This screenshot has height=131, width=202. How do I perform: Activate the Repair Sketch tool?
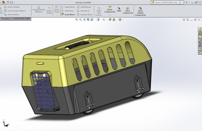(49, 10)
